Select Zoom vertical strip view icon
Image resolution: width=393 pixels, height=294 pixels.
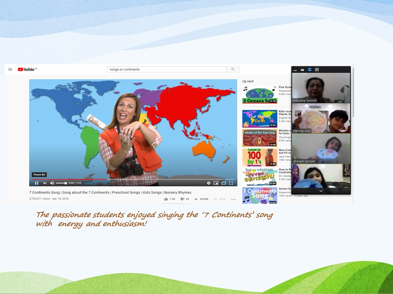click(x=309, y=70)
